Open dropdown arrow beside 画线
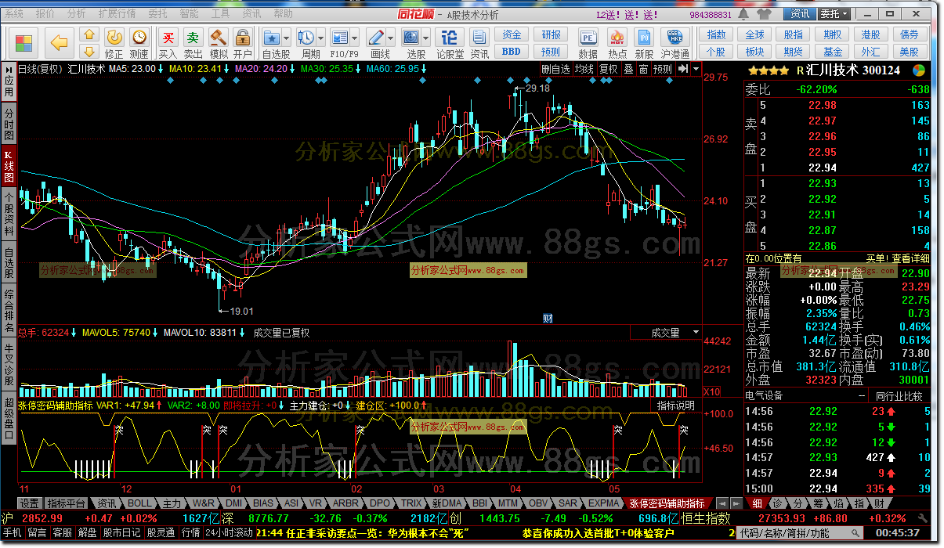 coord(391,37)
